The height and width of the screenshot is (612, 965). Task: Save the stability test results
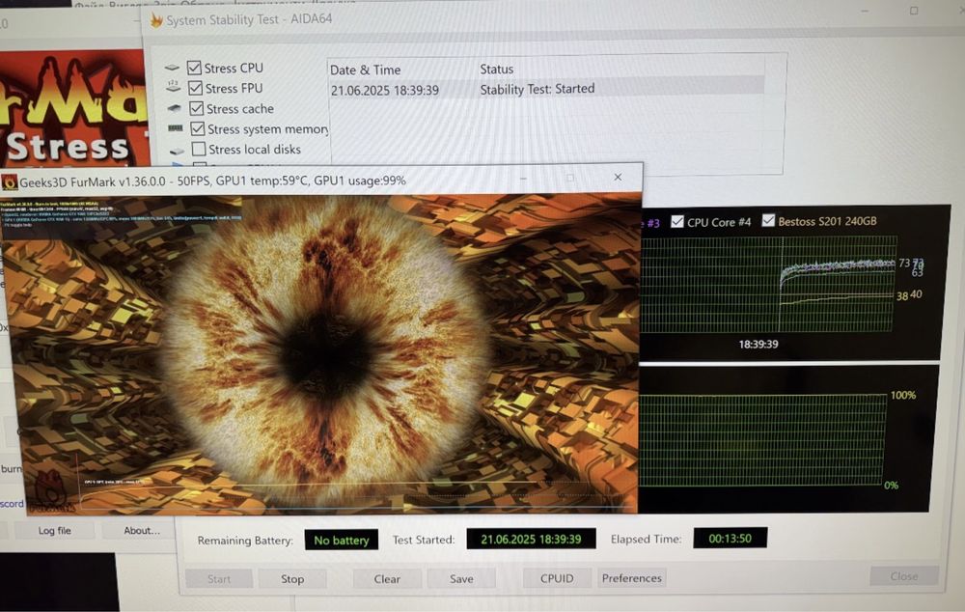461,579
